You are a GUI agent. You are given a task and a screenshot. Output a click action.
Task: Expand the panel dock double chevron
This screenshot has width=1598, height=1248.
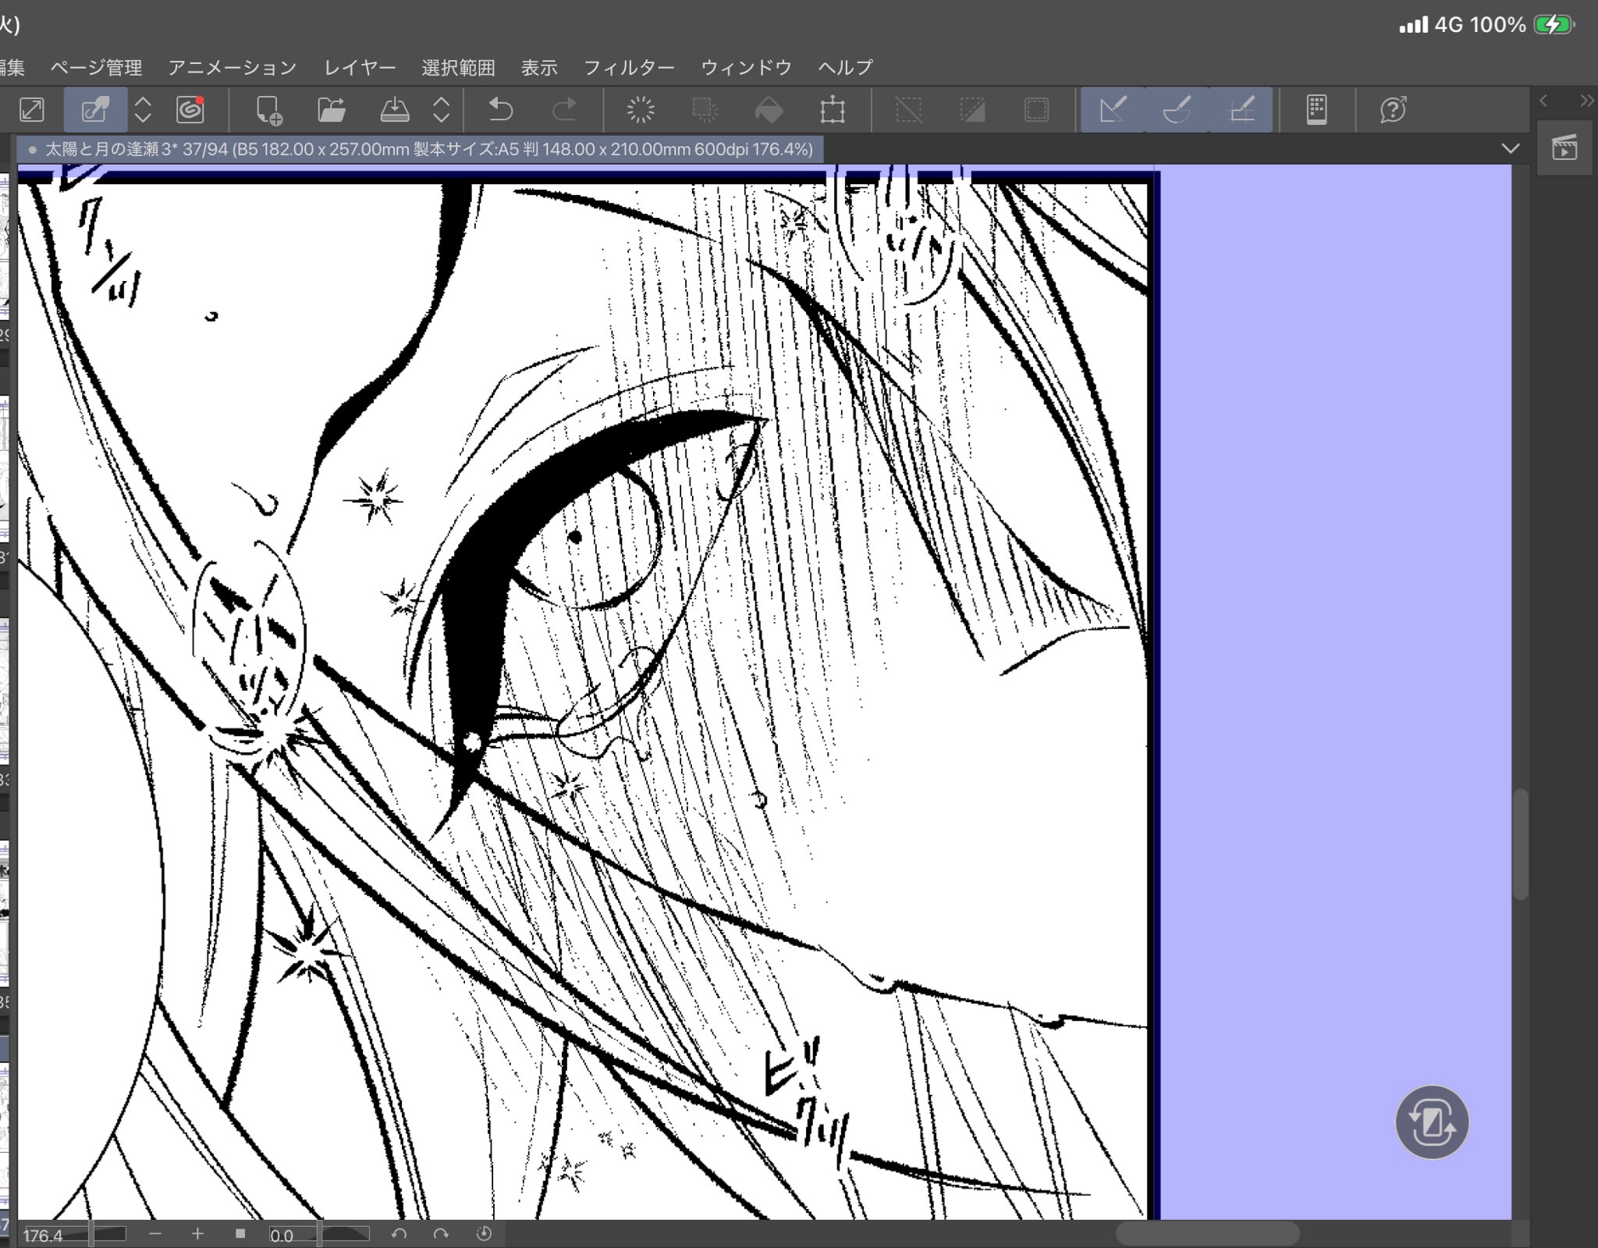(1586, 101)
